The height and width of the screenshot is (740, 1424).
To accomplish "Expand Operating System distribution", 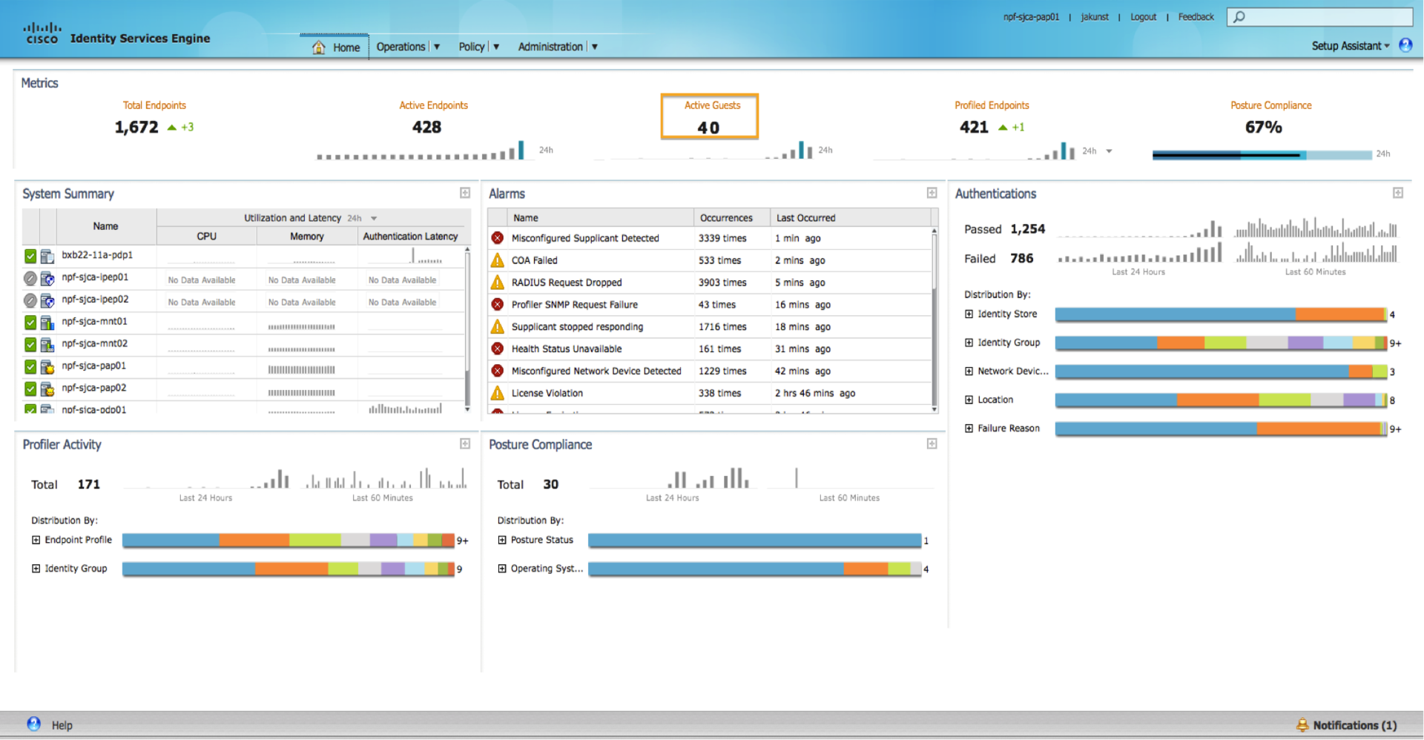I will (x=502, y=569).
